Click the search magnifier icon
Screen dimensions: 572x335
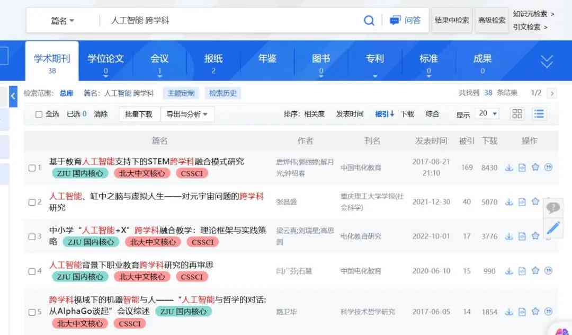pyautogui.click(x=369, y=21)
